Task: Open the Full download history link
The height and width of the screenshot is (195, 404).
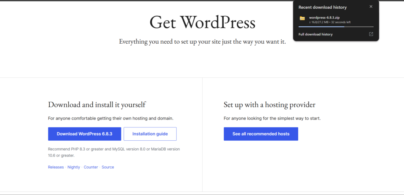Action: 315,34
